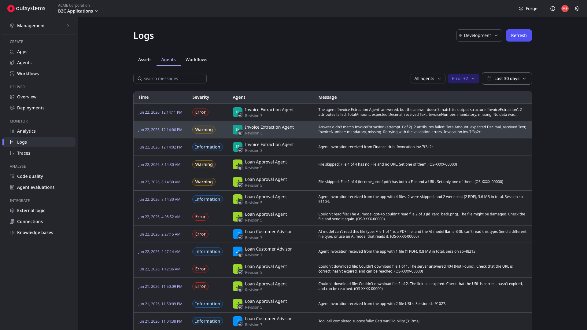Click the Knowledge bases book icon

pos(12,233)
